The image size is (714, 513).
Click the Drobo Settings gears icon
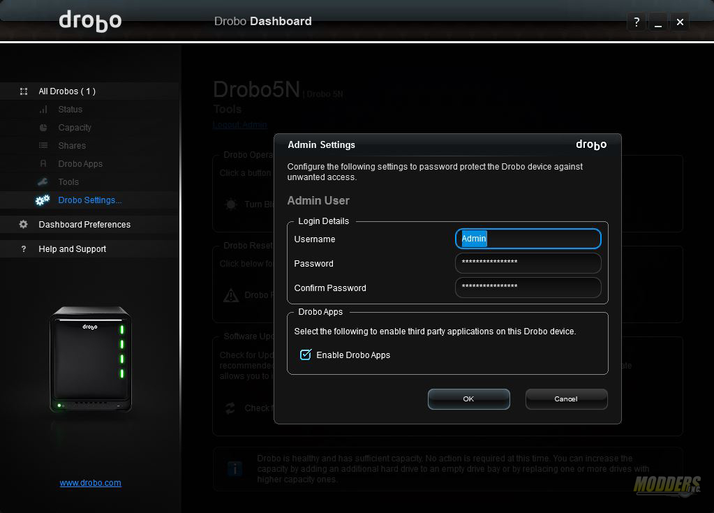tap(43, 200)
